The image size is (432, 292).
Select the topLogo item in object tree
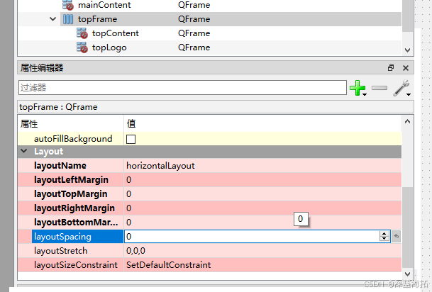point(109,47)
